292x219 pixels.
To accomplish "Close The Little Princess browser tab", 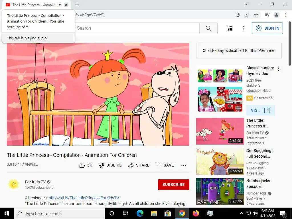I will tap(66, 5).
